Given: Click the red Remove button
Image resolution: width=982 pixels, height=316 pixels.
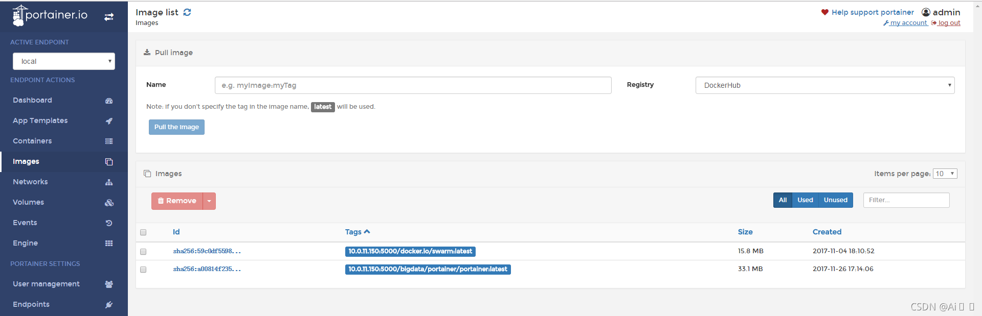Looking at the screenshot, I should tap(177, 201).
